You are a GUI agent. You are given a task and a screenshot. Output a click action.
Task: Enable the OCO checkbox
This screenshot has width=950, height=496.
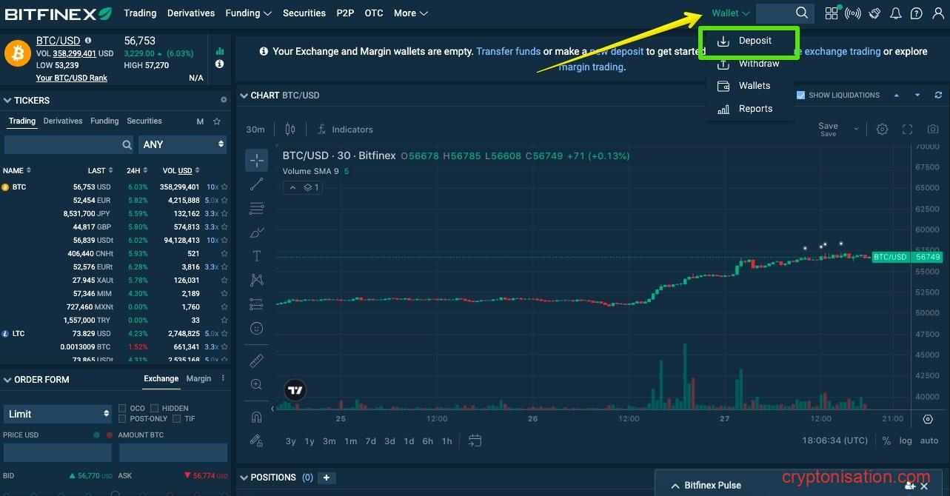coord(123,409)
